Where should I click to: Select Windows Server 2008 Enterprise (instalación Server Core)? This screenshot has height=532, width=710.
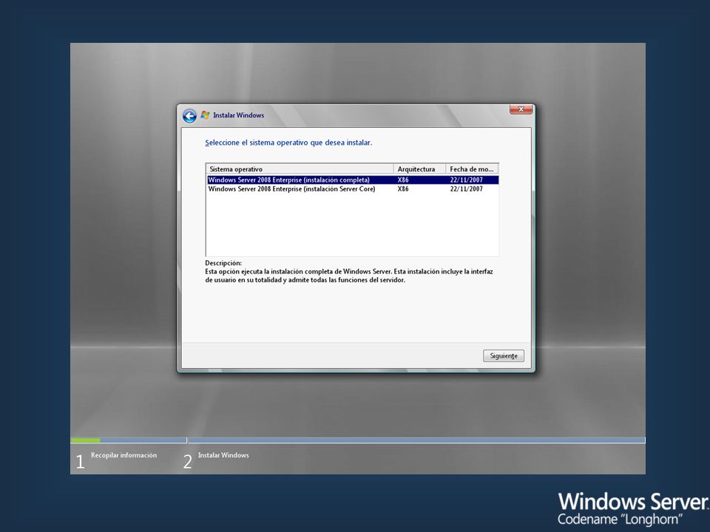[353, 188]
